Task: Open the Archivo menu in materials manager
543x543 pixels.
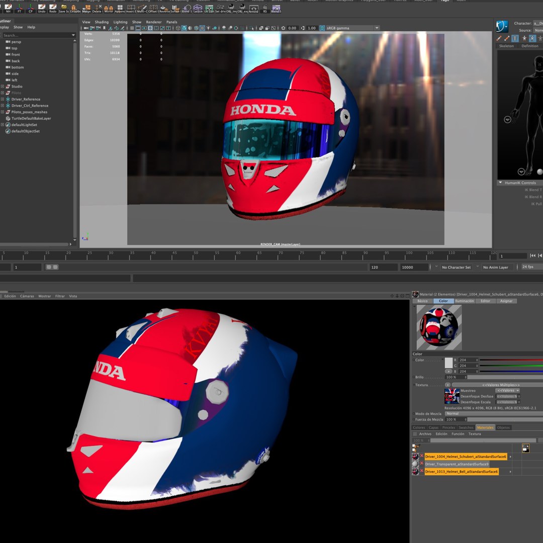Action: [425, 434]
